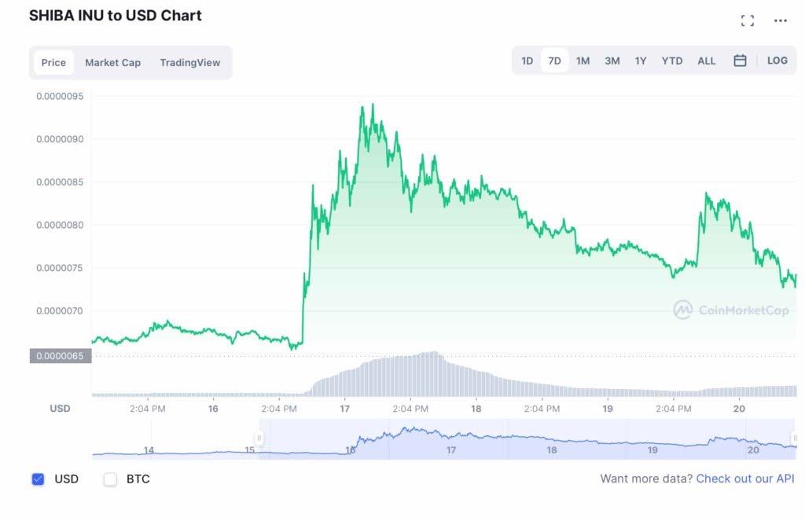This screenshot has width=805, height=521.
Task: Switch to the TradingView tab
Action: (189, 63)
